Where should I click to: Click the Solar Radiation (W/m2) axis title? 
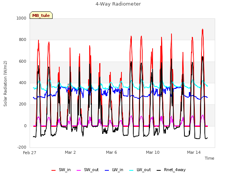(5, 84)
